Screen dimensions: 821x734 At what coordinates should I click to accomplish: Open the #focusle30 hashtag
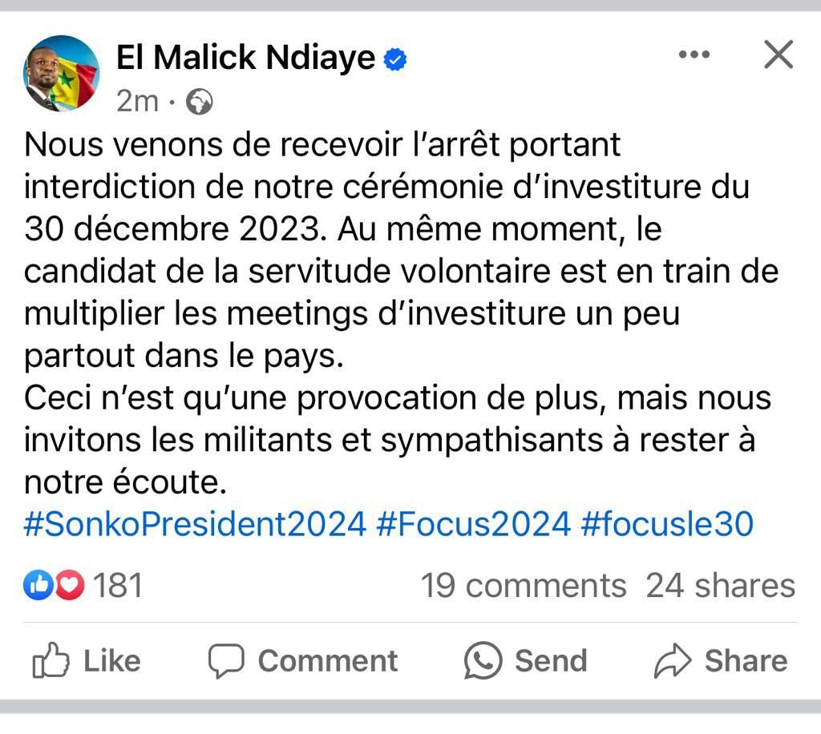pos(667,524)
